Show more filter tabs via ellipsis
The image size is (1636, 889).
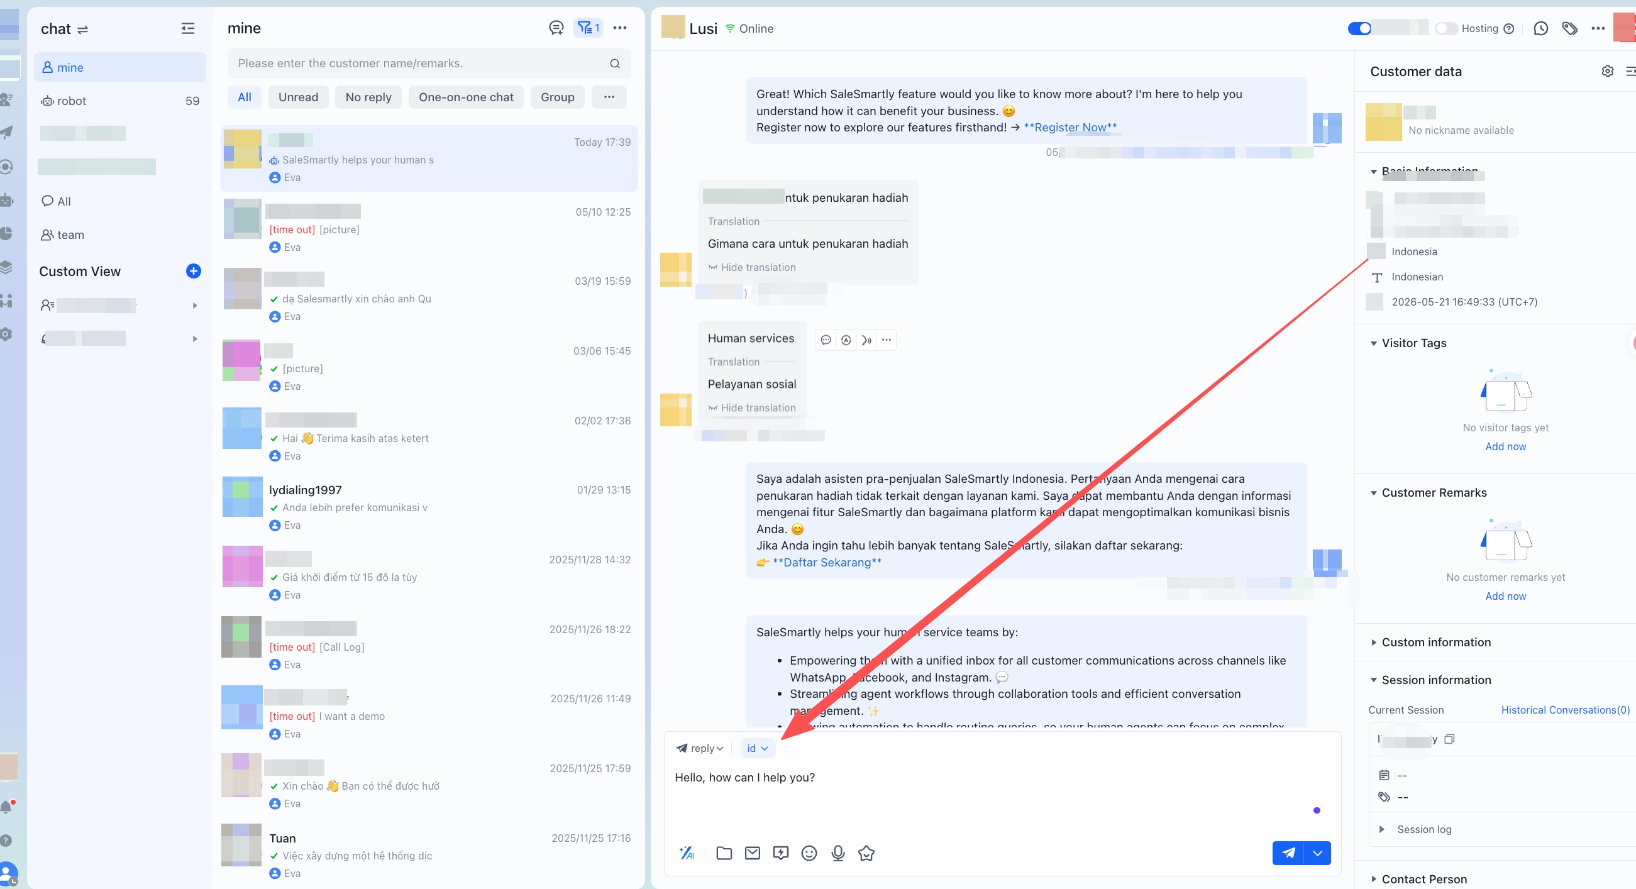coord(609,97)
